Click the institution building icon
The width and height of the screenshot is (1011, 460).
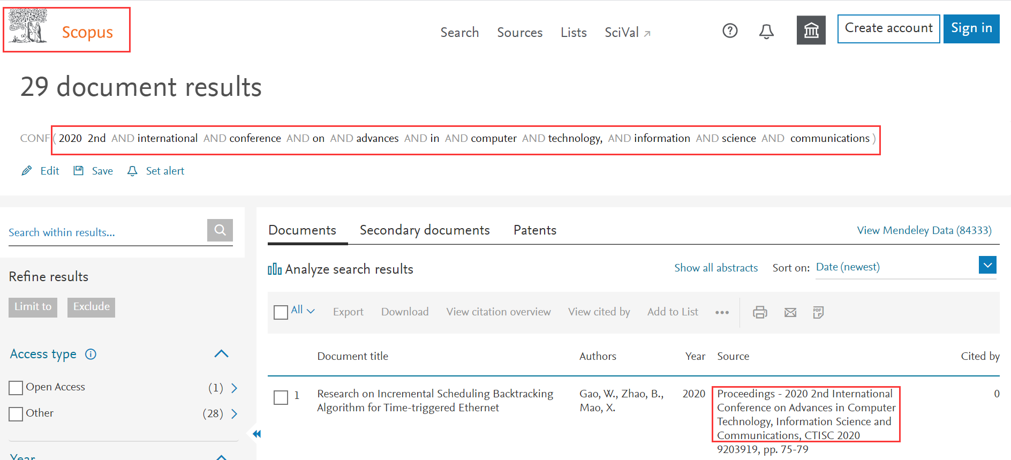pos(811,31)
